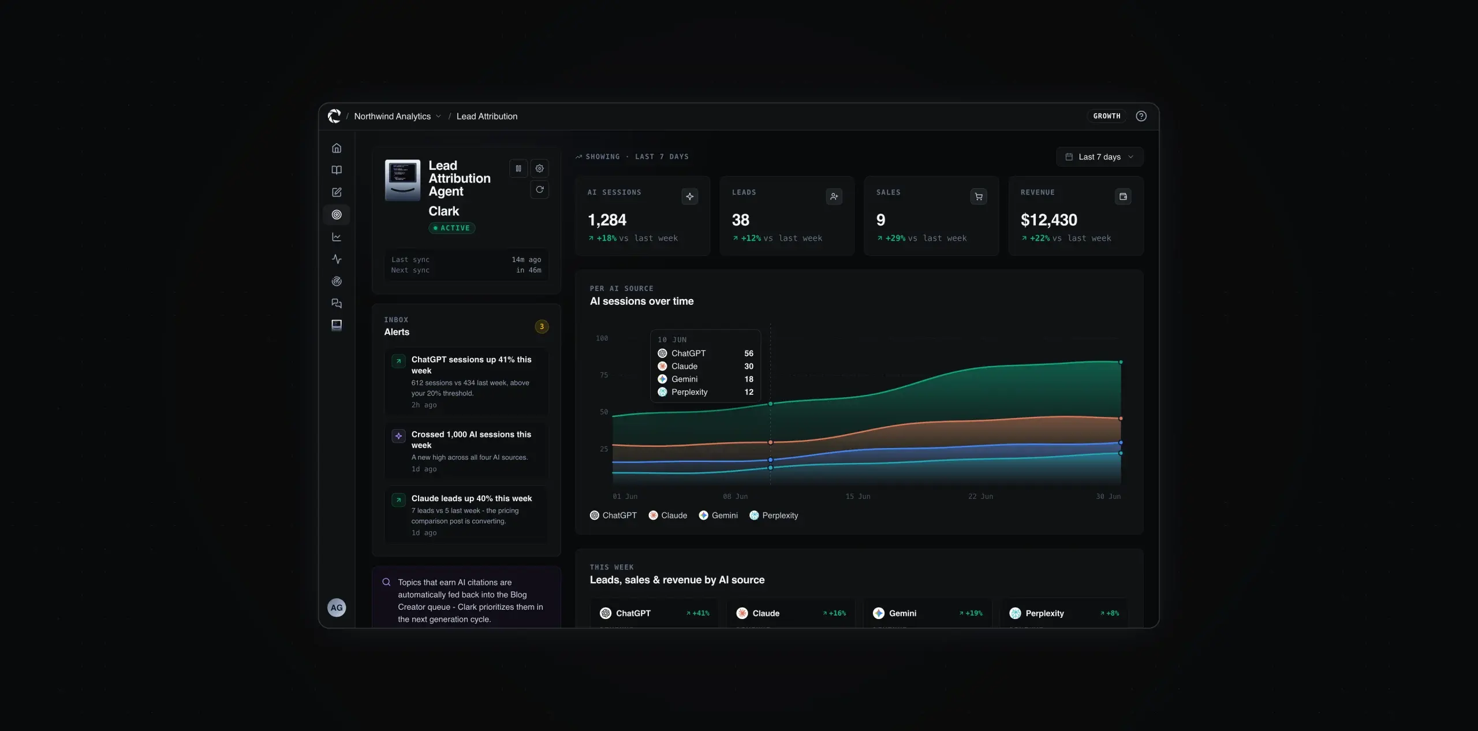This screenshot has width=1478, height=731.
Task: Click the Next sync in 46m row
Action: click(x=466, y=270)
